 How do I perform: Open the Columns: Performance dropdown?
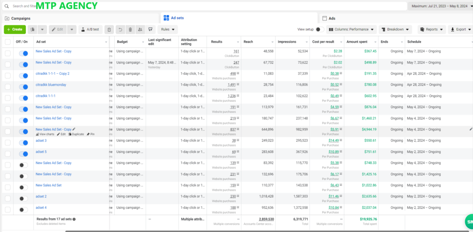coord(351,29)
